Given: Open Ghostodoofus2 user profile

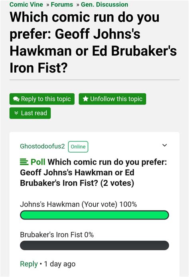Looking at the screenshot, I should (x=42, y=146).
